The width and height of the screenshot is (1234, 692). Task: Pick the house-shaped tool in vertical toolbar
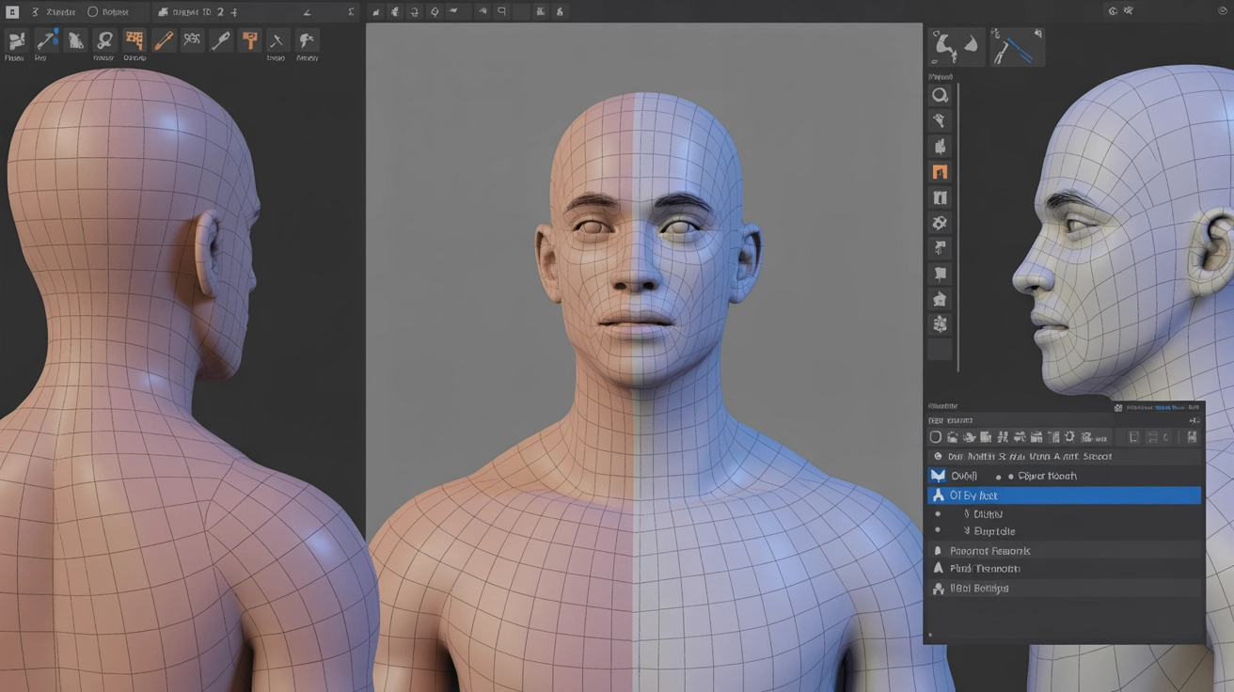[x=940, y=299]
